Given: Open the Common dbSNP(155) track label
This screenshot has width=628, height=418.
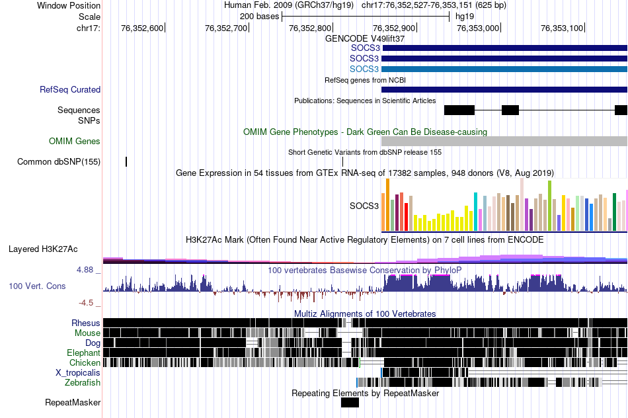Looking at the screenshot, I should [x=59, y=162].
